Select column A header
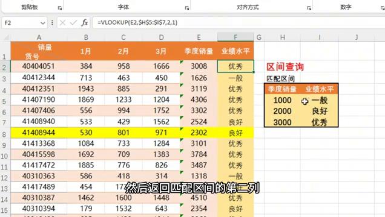 39,37
